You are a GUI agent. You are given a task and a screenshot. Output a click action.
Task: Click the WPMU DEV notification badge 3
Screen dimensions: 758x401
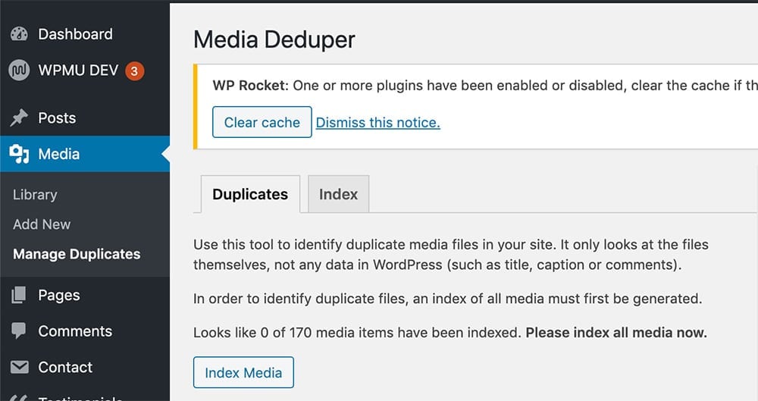click(134, 71)
